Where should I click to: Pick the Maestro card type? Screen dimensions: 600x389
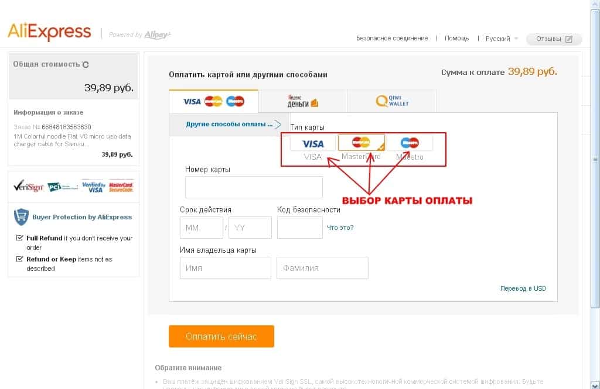(x=410, y=143)
